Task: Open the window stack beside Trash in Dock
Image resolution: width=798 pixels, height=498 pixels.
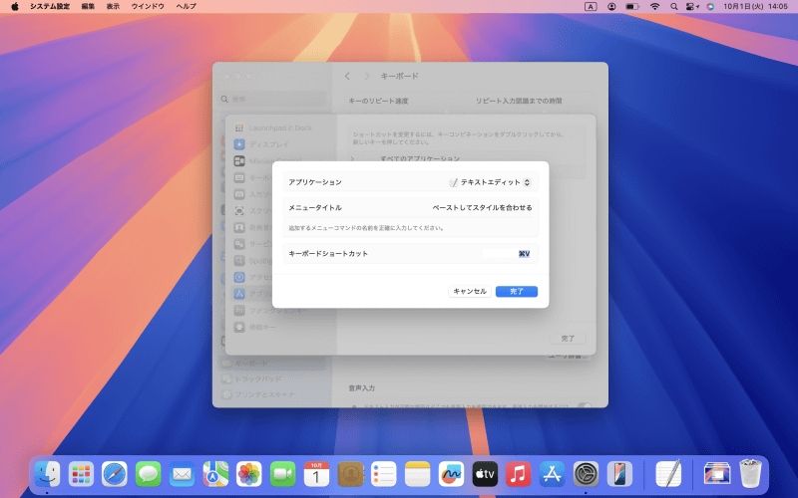Action: pos(716,474)
